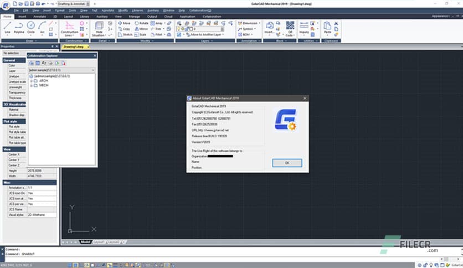
Task: Click the Misc section header in Properties
Action: click(x=29, y=182)
